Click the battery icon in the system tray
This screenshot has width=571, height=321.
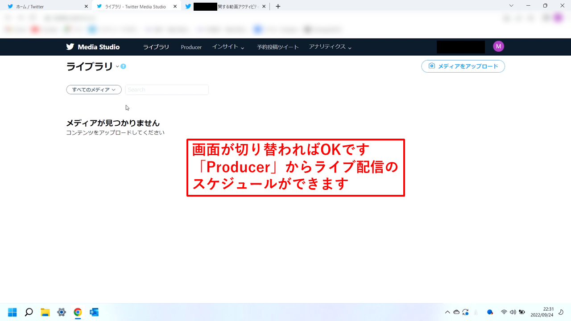click(521, 312)
